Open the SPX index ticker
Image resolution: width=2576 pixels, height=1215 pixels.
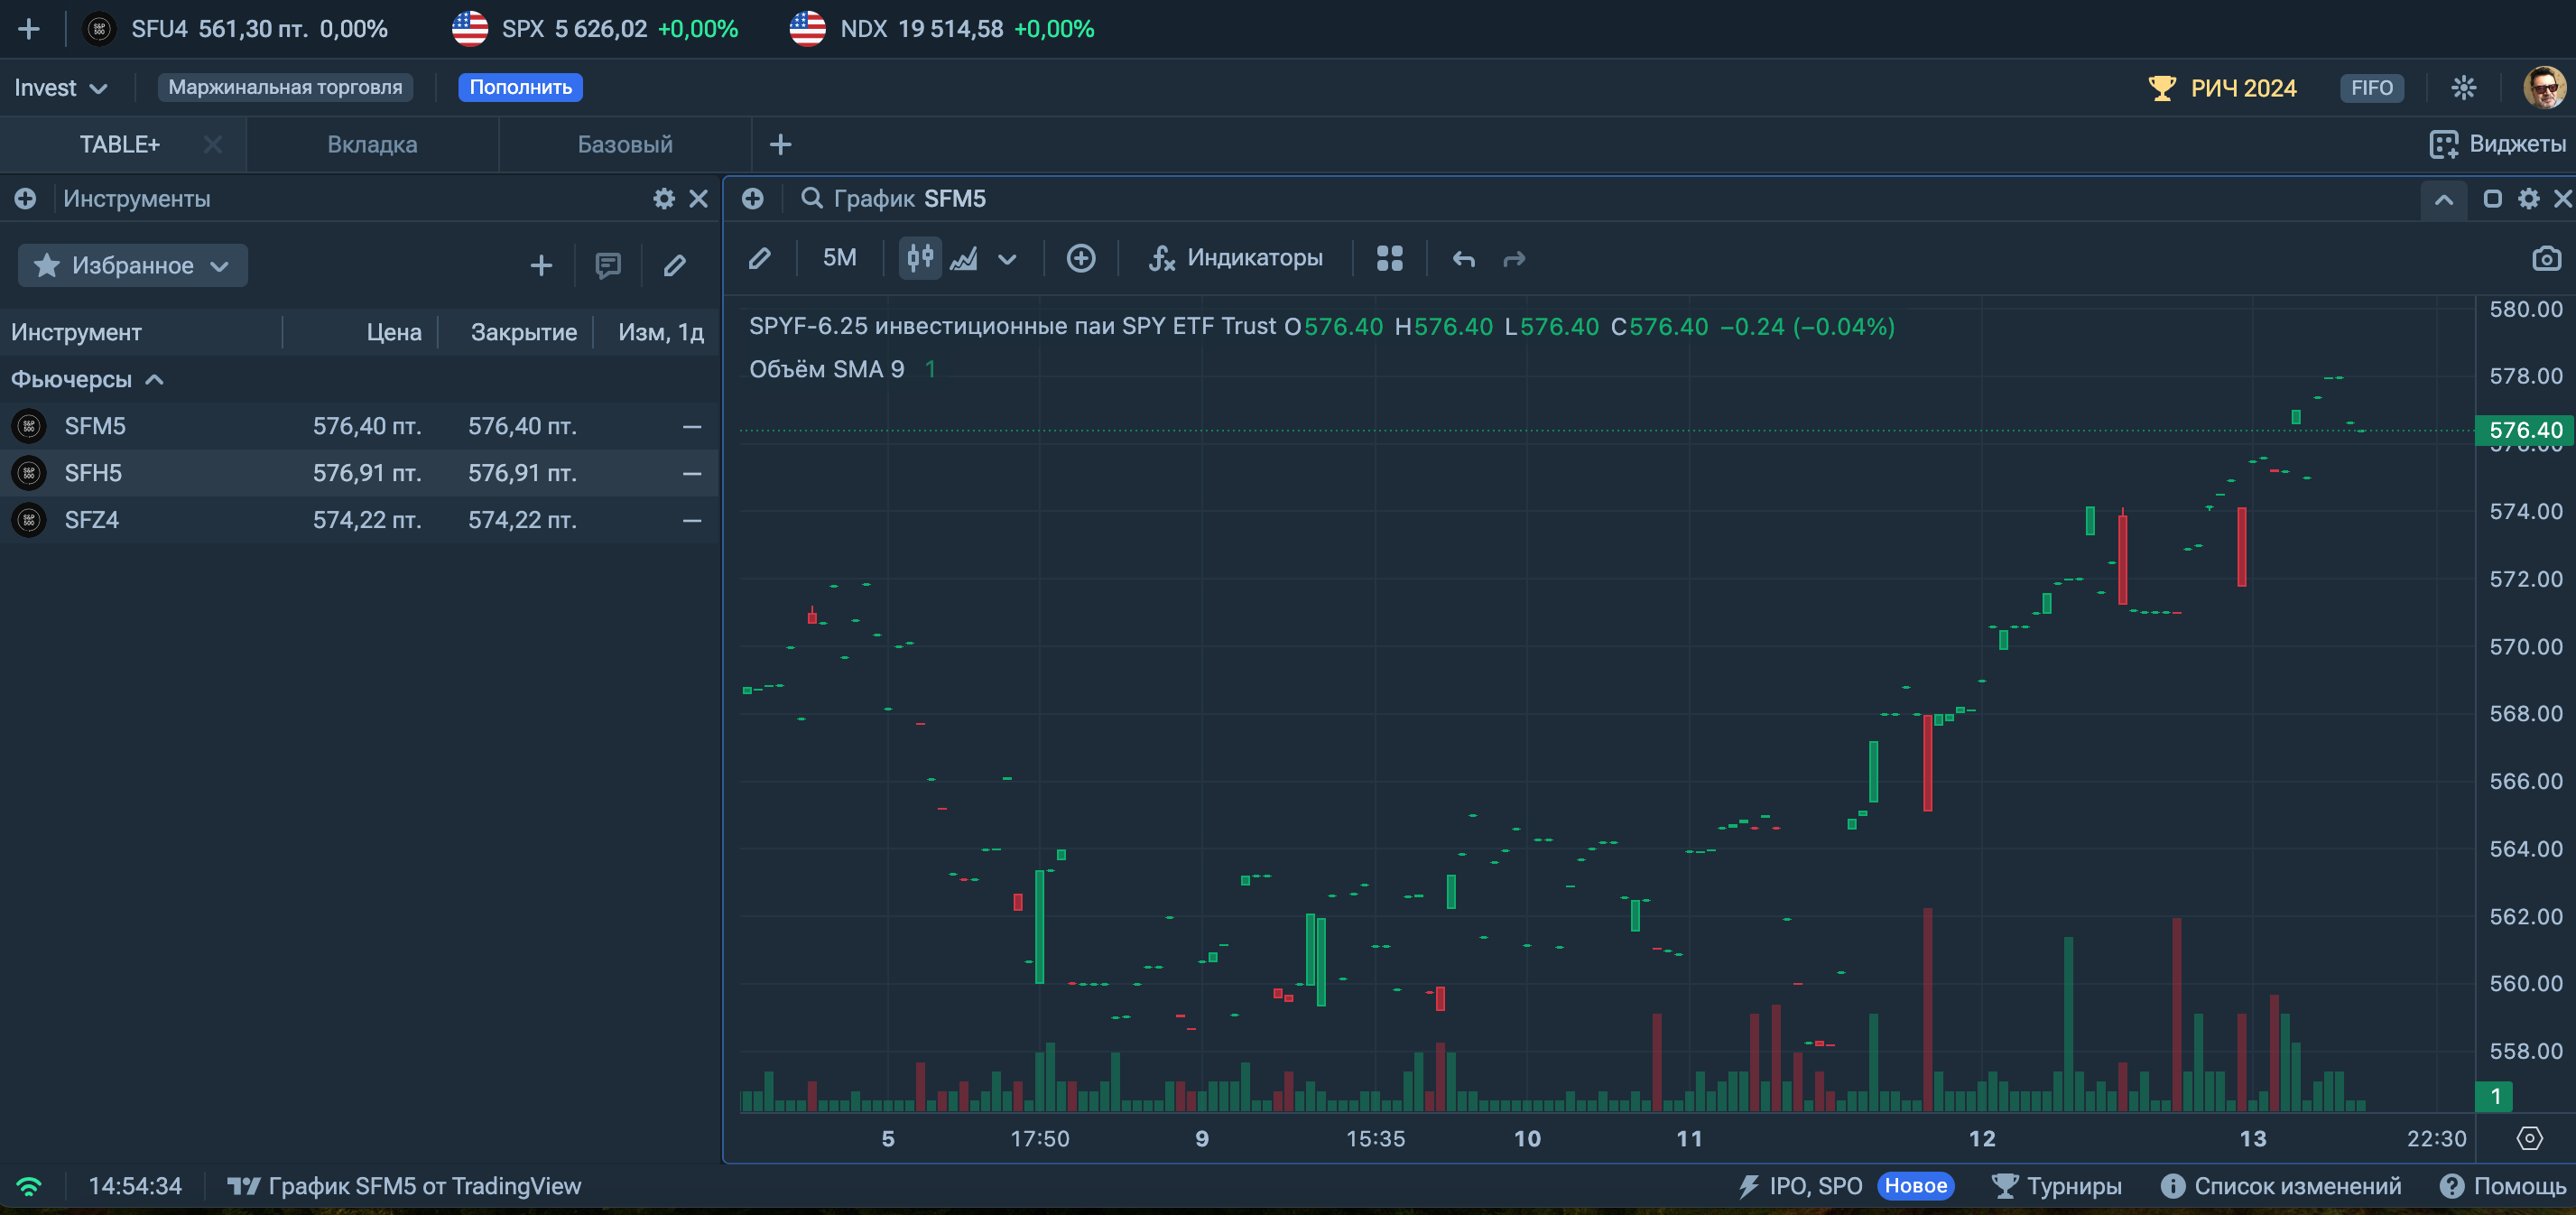tap(595, 29)
